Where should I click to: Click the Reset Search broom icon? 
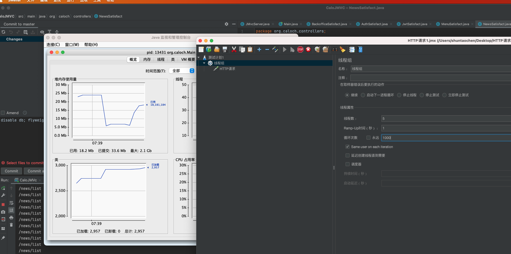pyautogui.click(x=343, y=49)
